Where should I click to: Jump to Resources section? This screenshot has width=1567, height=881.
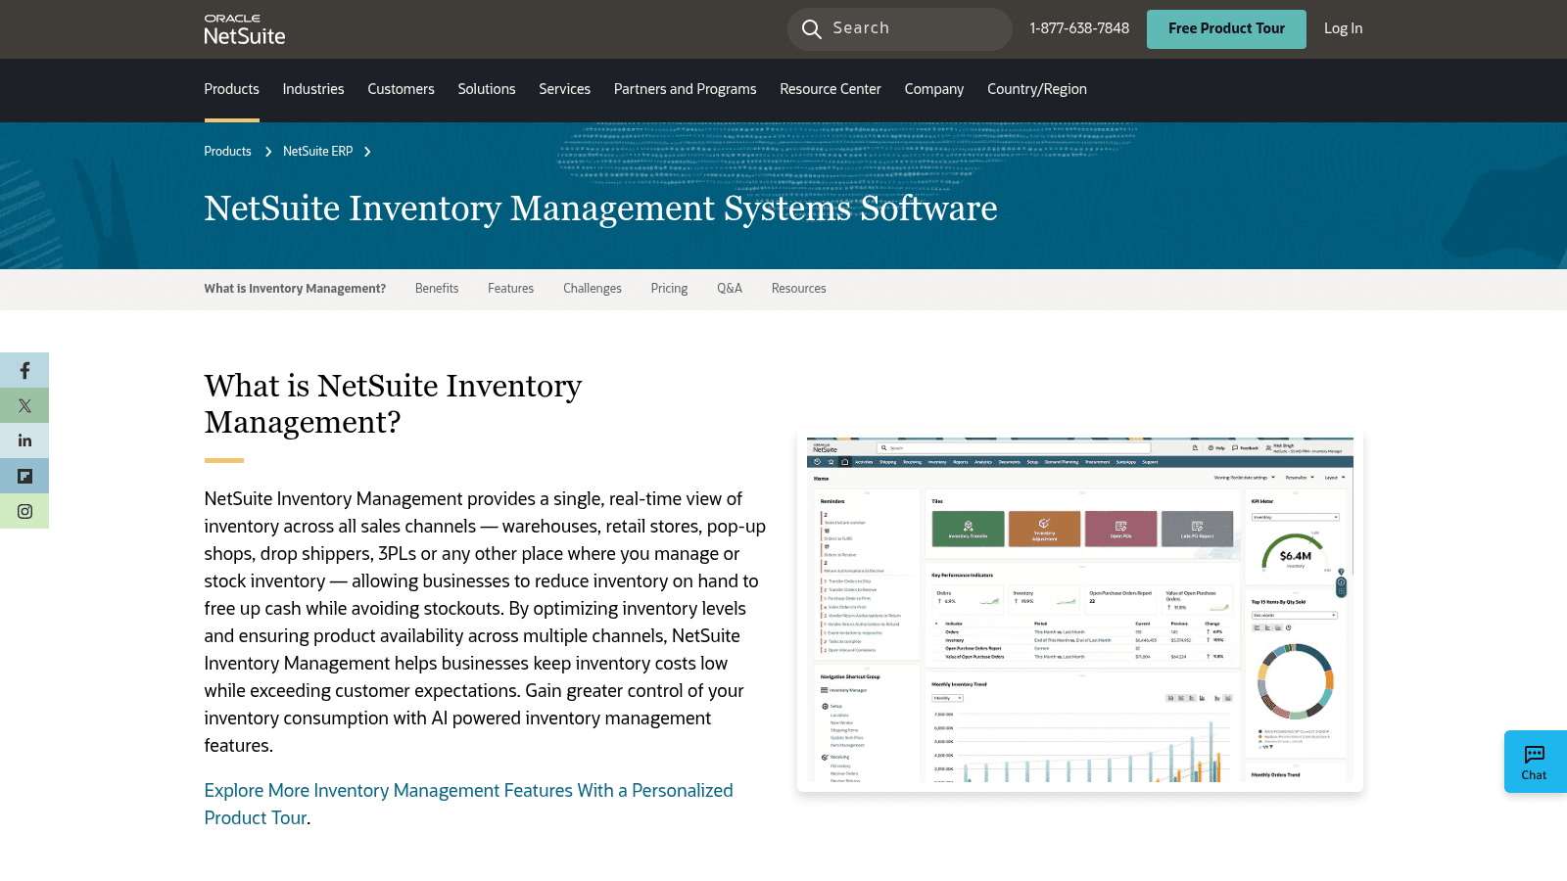[798, 289]
